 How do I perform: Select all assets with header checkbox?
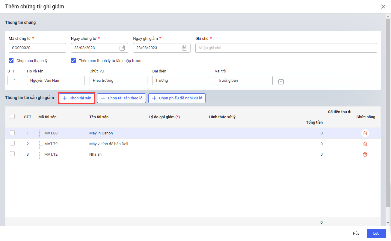pyautogui.click(x=12, y=116)
